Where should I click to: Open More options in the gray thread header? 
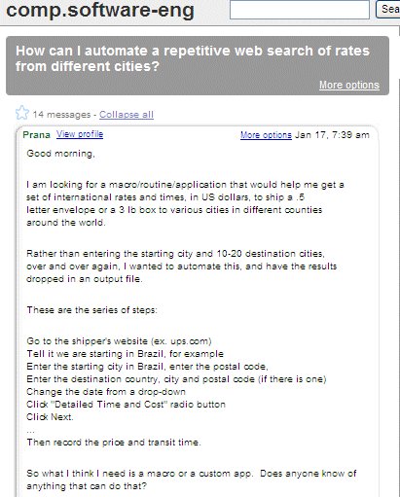point(349,85)
